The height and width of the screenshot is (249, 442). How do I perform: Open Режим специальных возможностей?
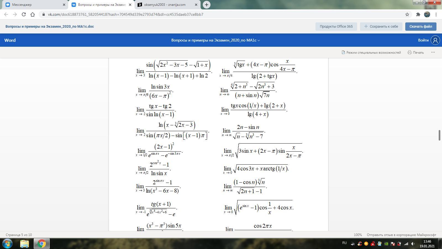371,53
